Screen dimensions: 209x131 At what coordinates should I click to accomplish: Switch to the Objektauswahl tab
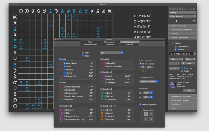pyautogui.click(x=110, y=42)
